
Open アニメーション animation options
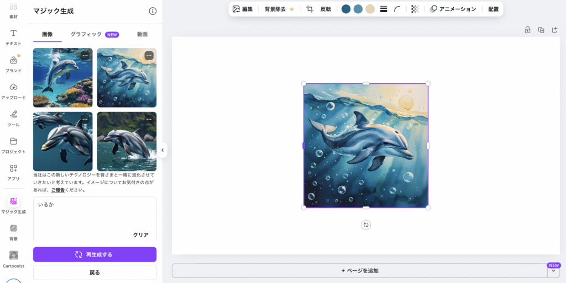coord(453,9)
